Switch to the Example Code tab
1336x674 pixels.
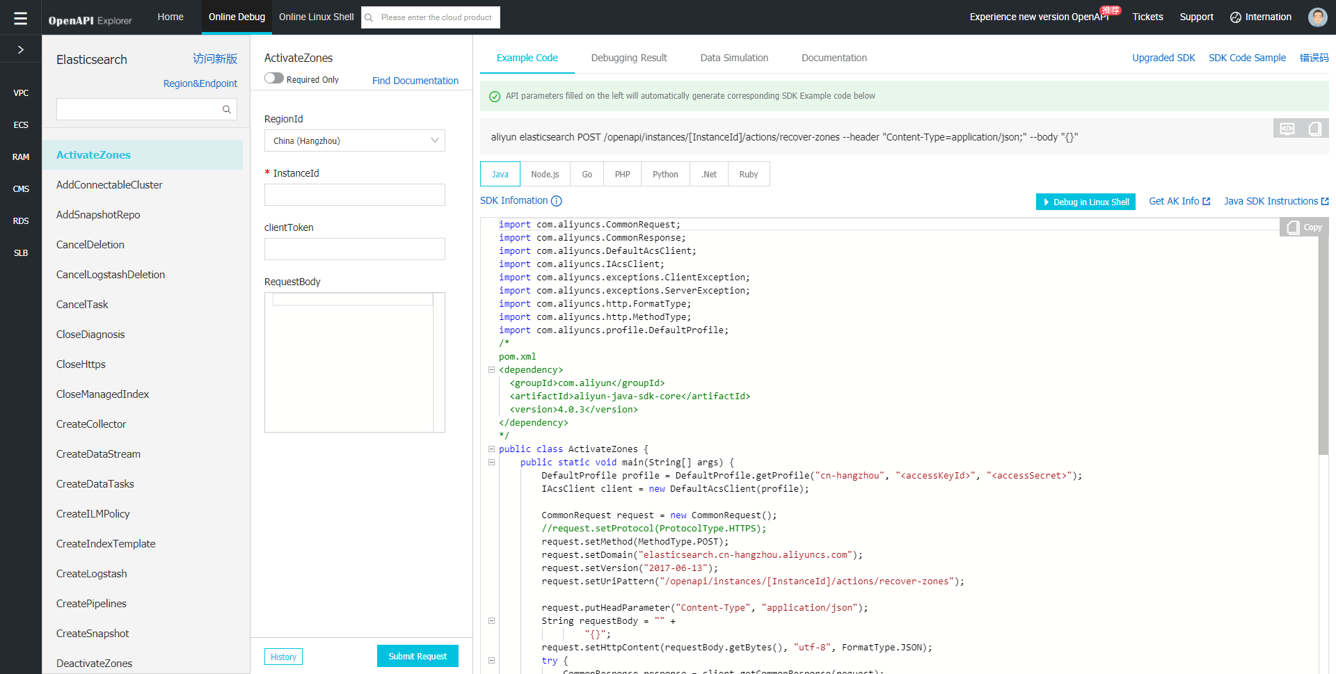pos(527,58)
